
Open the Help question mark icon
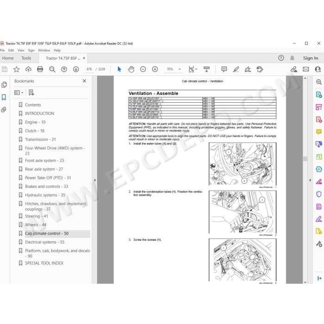(281, 58)
